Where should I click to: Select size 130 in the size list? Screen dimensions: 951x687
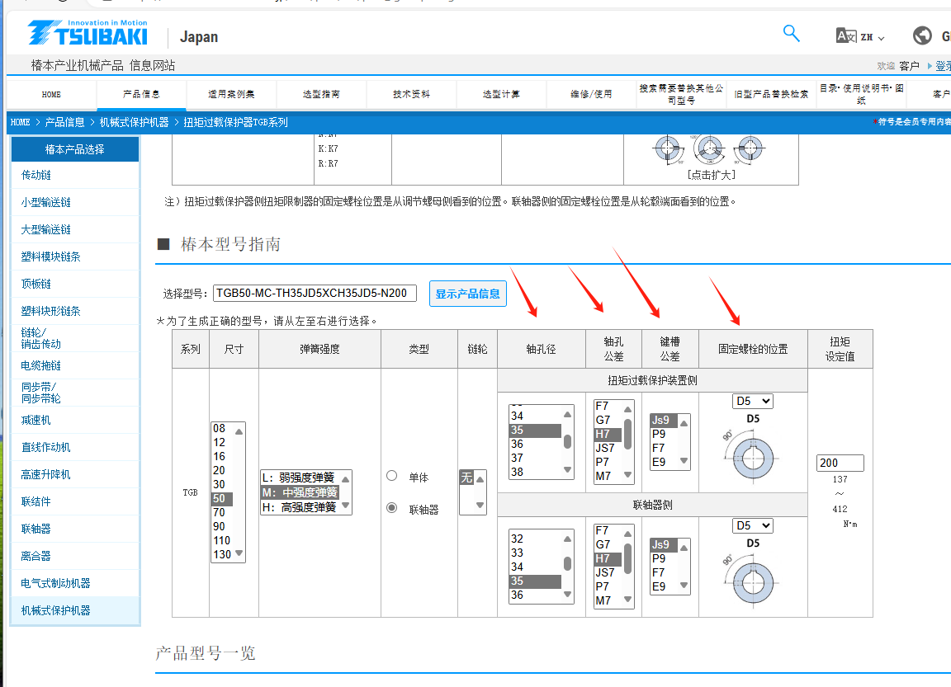[x=222, y=554]
